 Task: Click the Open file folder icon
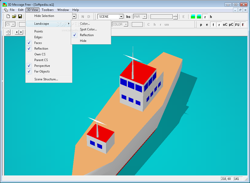pyautogui.click(x=14, y=16)
